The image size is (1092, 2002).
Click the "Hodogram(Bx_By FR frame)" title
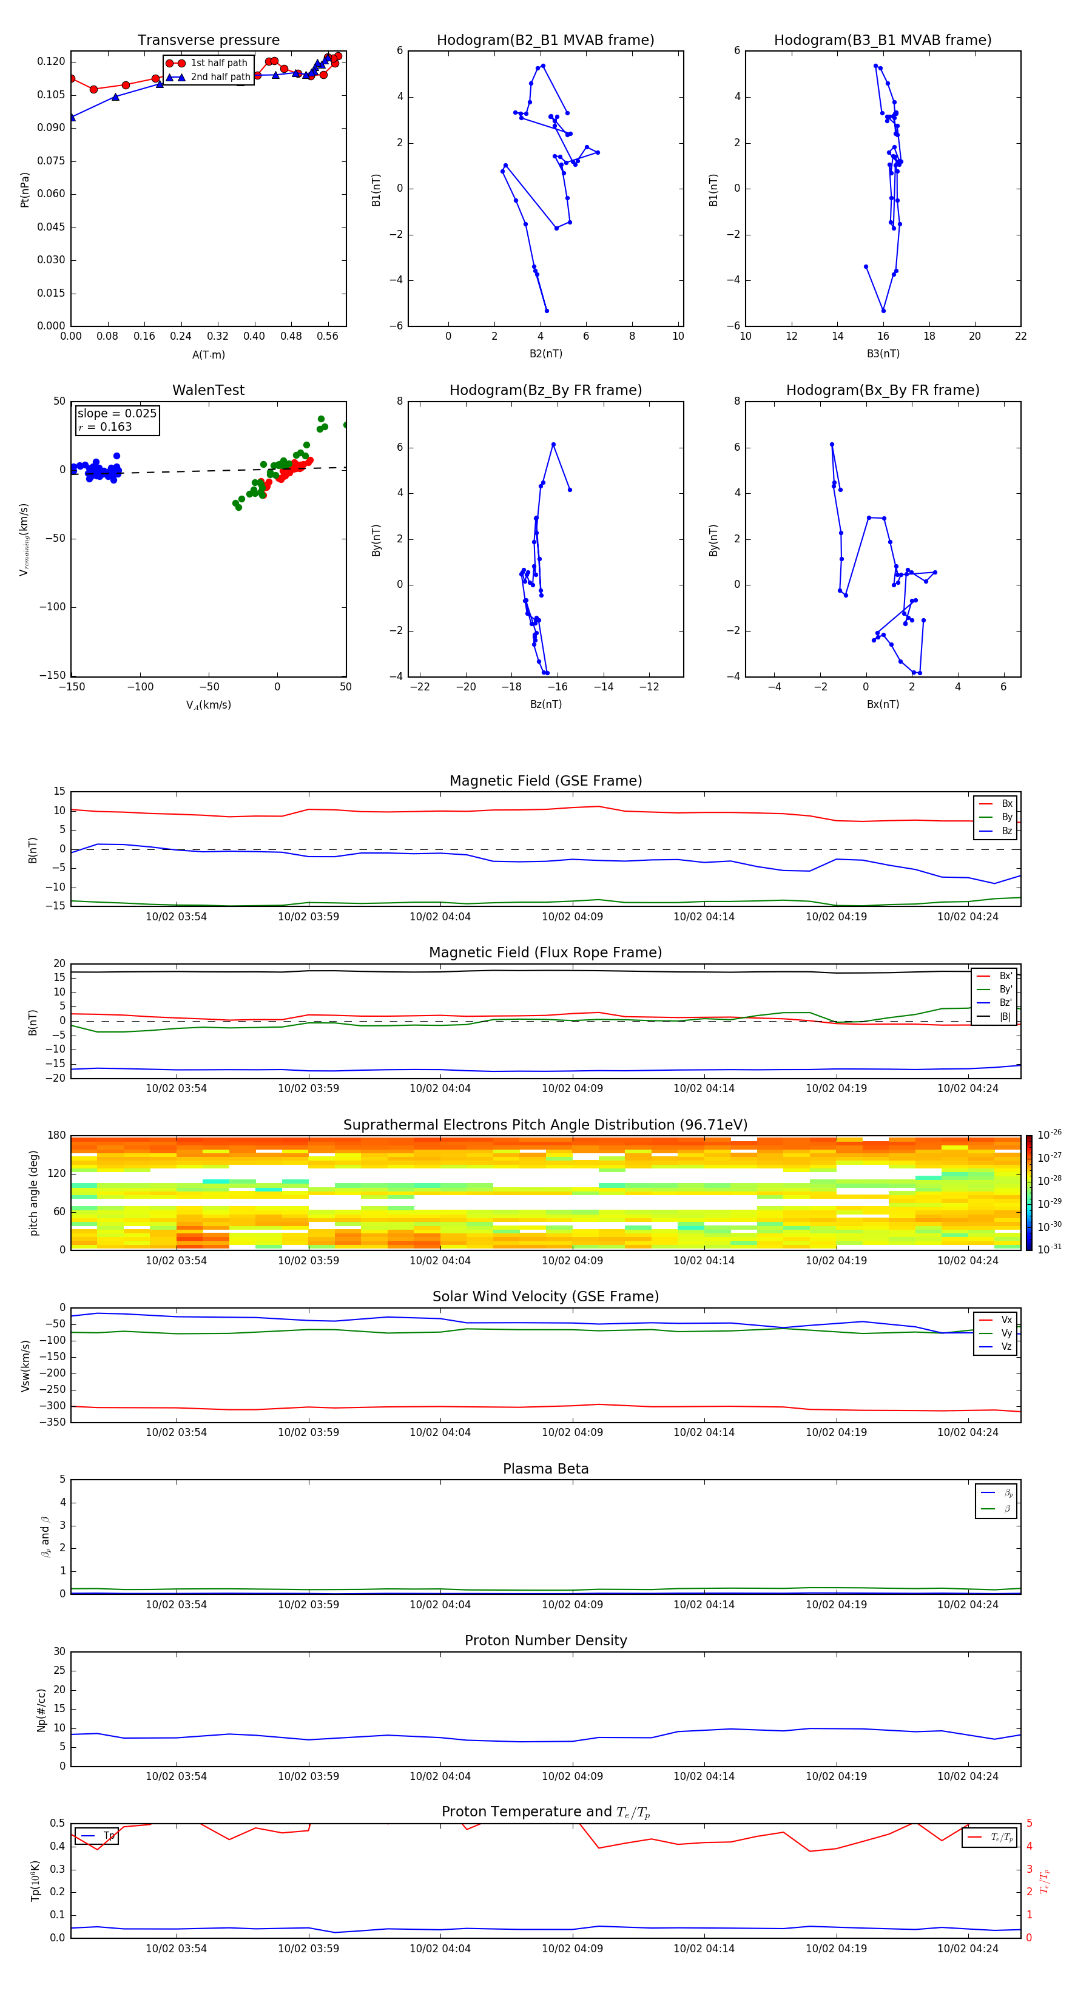(x=883, y=390)
